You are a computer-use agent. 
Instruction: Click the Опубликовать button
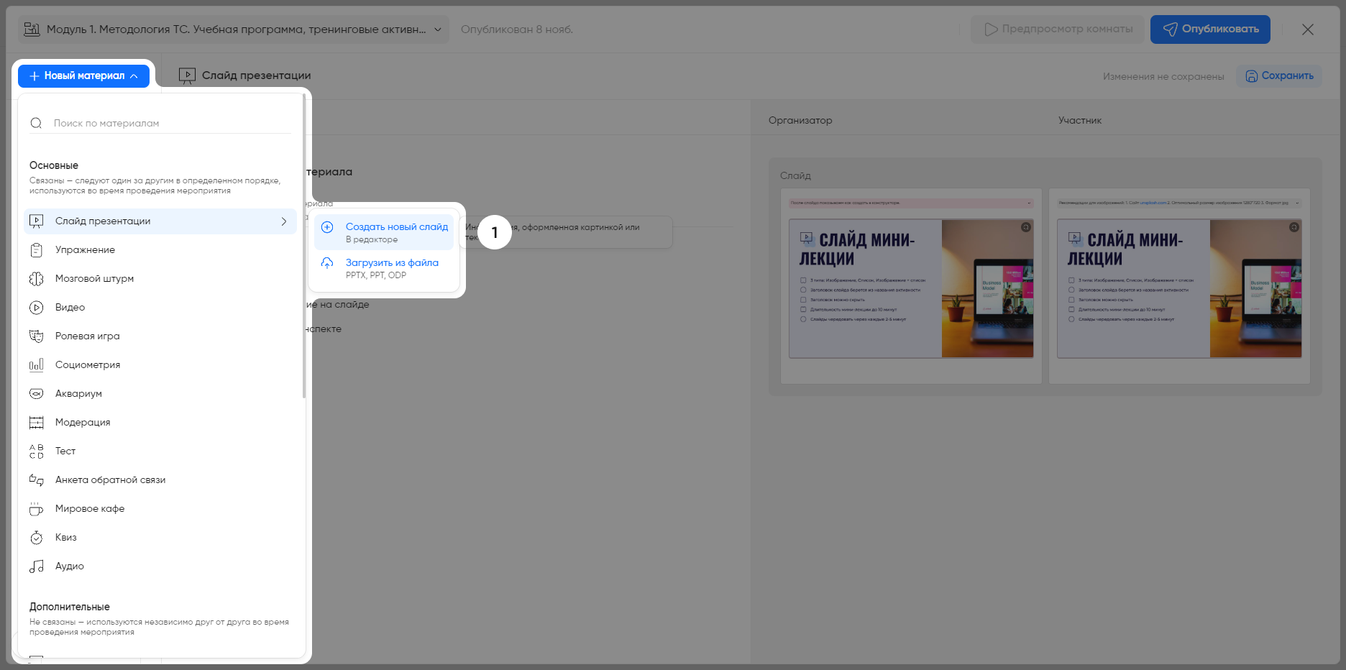[1210, 29]
